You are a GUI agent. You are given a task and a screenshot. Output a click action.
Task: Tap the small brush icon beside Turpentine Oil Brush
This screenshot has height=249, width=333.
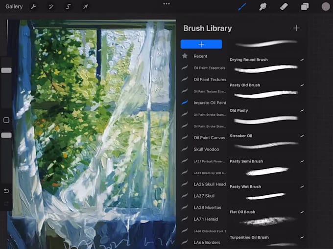[302, 237]
